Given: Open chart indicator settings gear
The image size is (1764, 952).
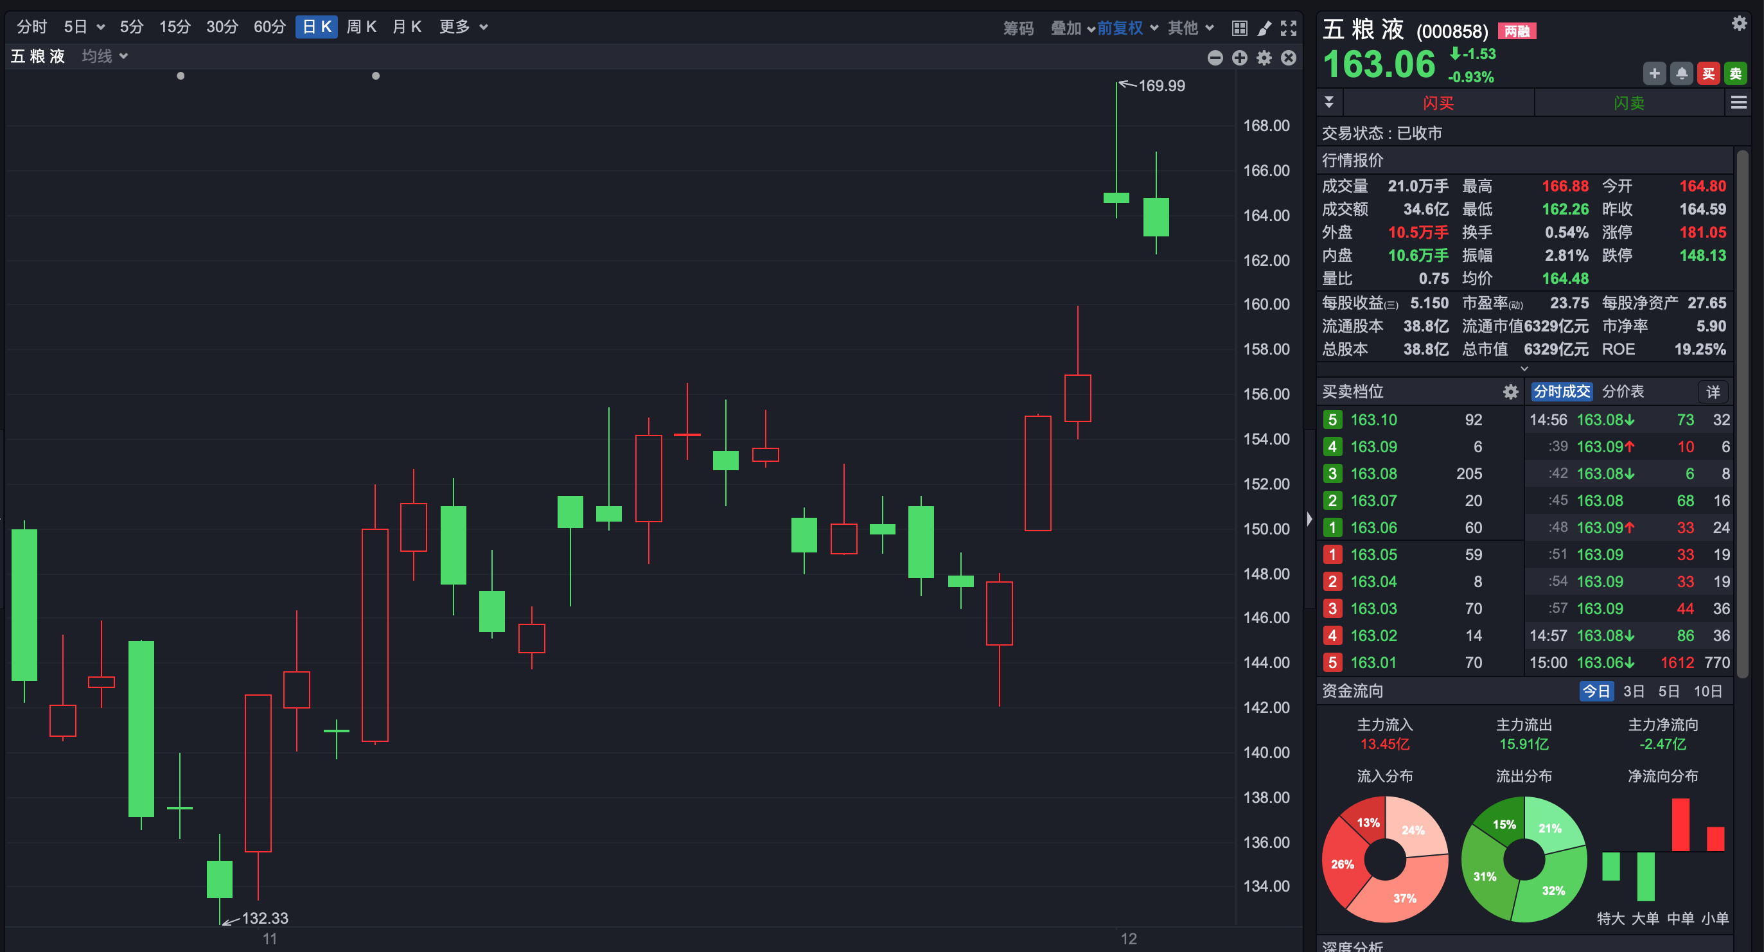Looking at the screenshot, I should coord(1264,58).
